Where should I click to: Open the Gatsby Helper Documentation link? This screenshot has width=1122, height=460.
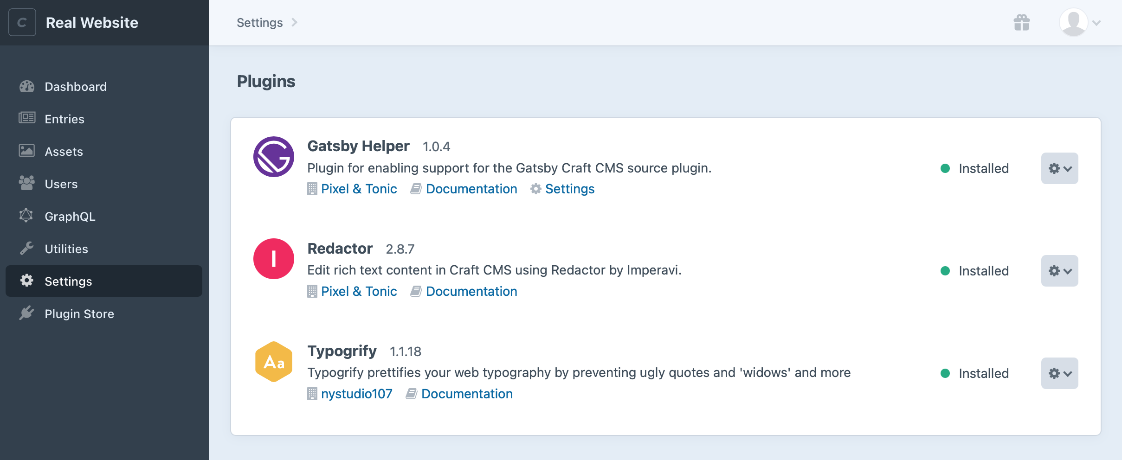471,189
